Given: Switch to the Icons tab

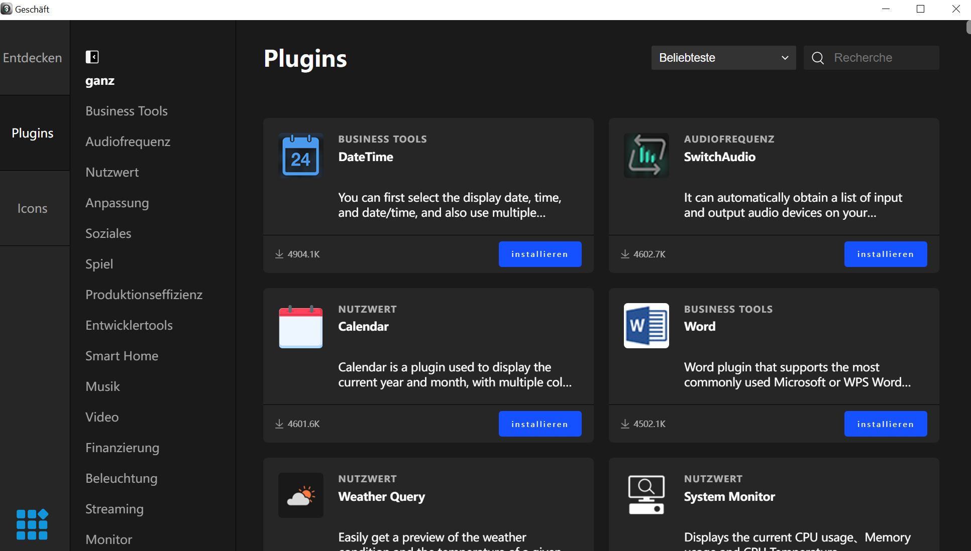Looking at the screenshot, I should coord(33,208).
